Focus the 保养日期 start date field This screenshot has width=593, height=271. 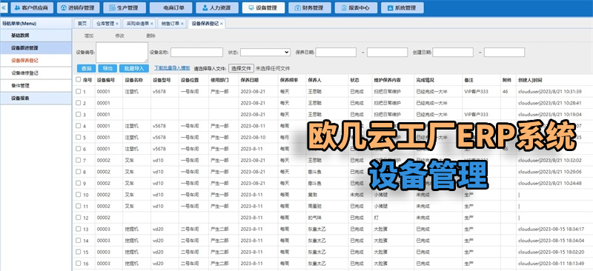[336, 52]
